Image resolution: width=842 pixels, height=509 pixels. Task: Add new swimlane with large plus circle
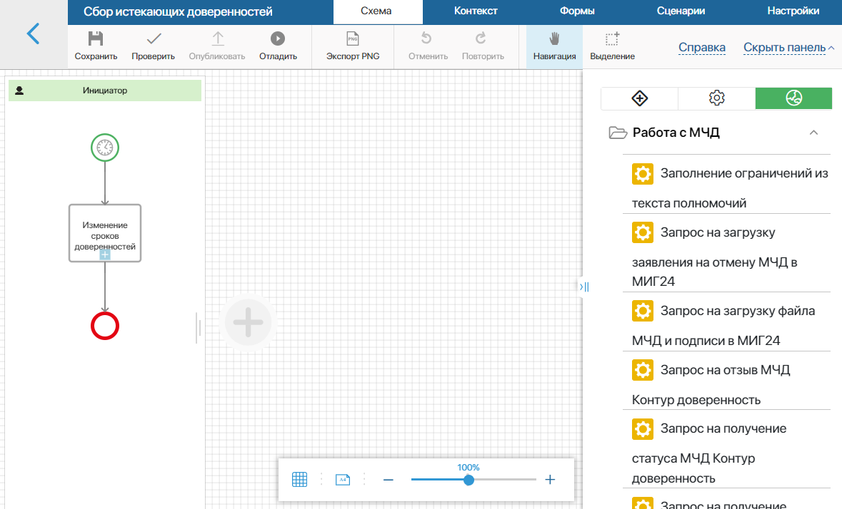click(249, 323)
